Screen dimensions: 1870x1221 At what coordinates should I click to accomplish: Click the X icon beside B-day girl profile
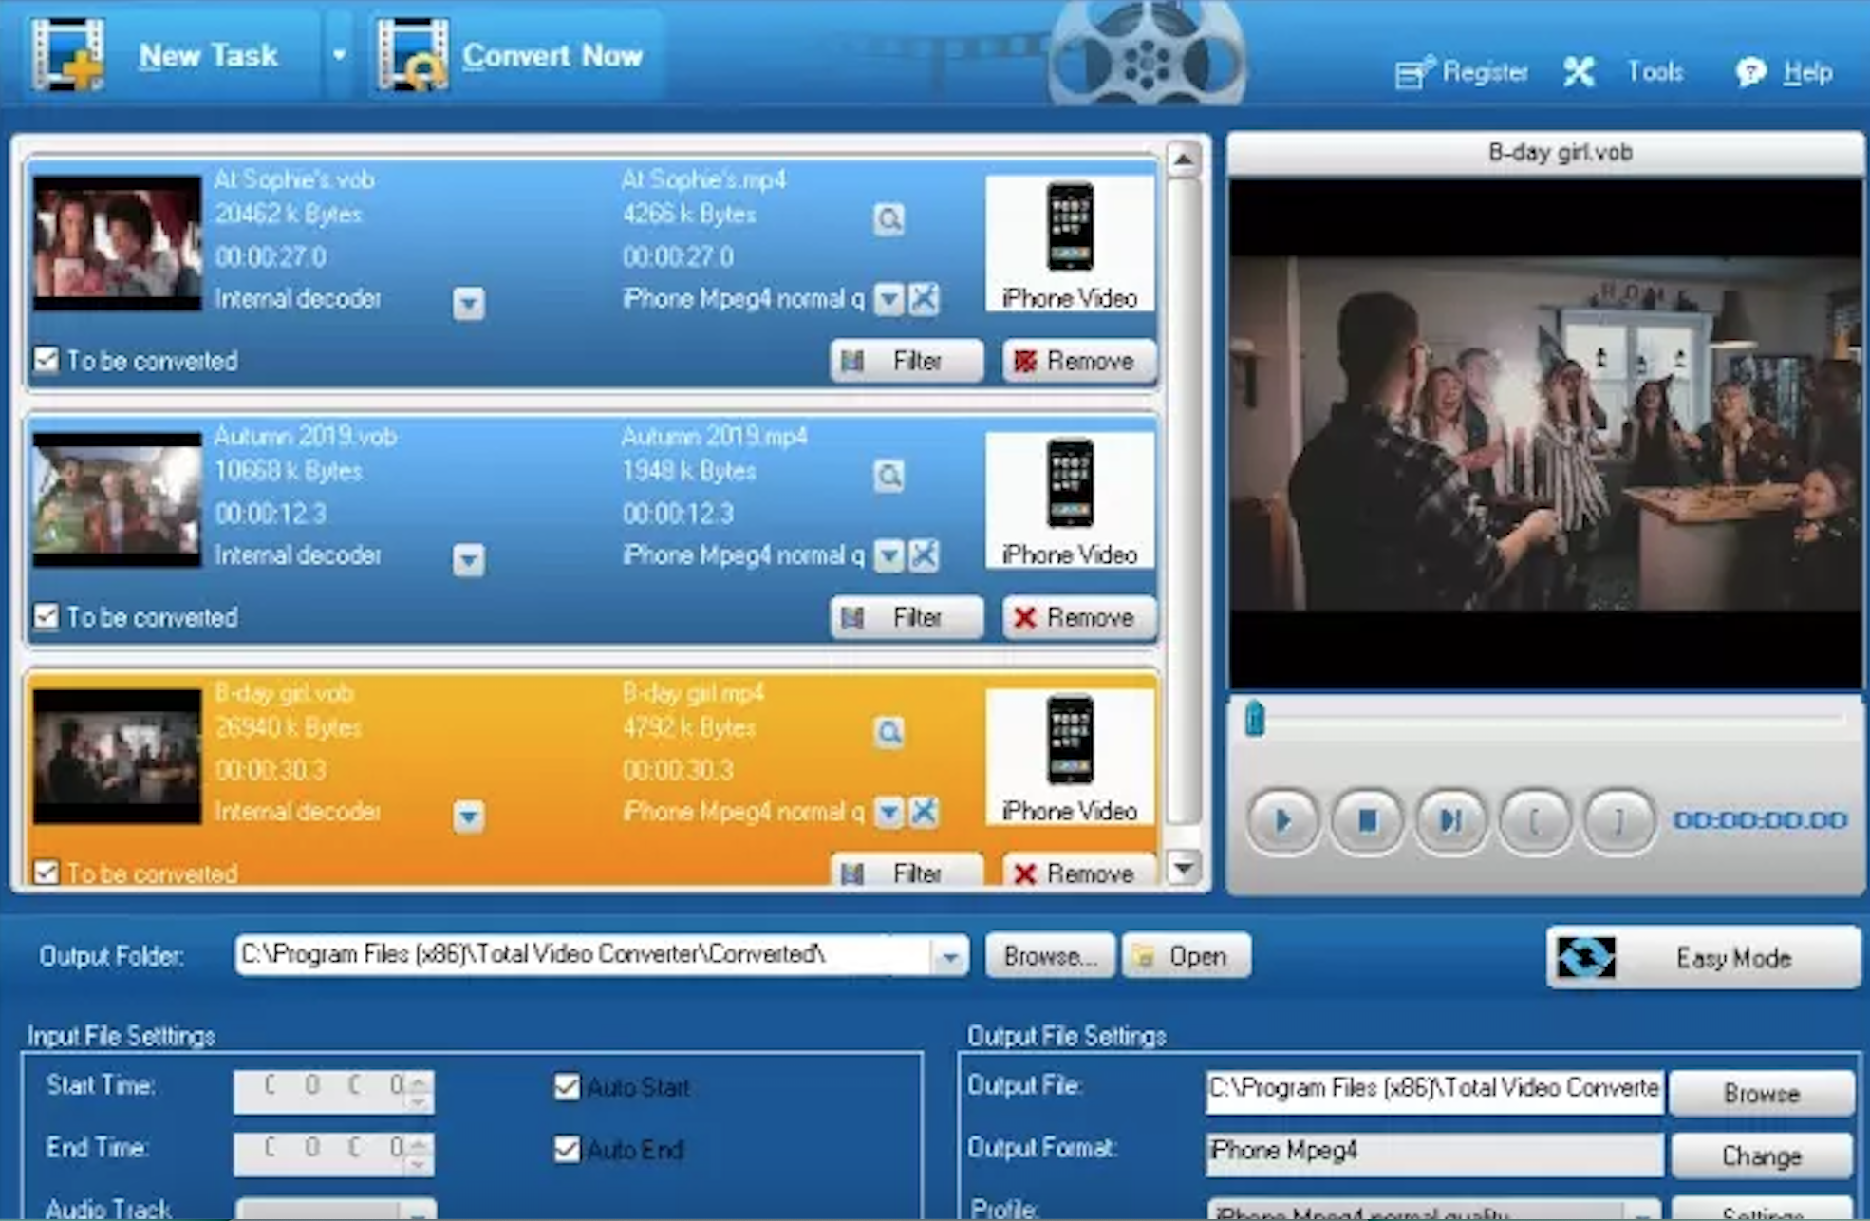tap(924, 812)
